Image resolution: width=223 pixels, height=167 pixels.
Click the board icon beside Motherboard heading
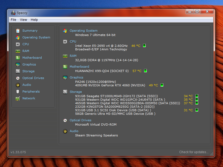pyautogui.click(x=65, y=67)
